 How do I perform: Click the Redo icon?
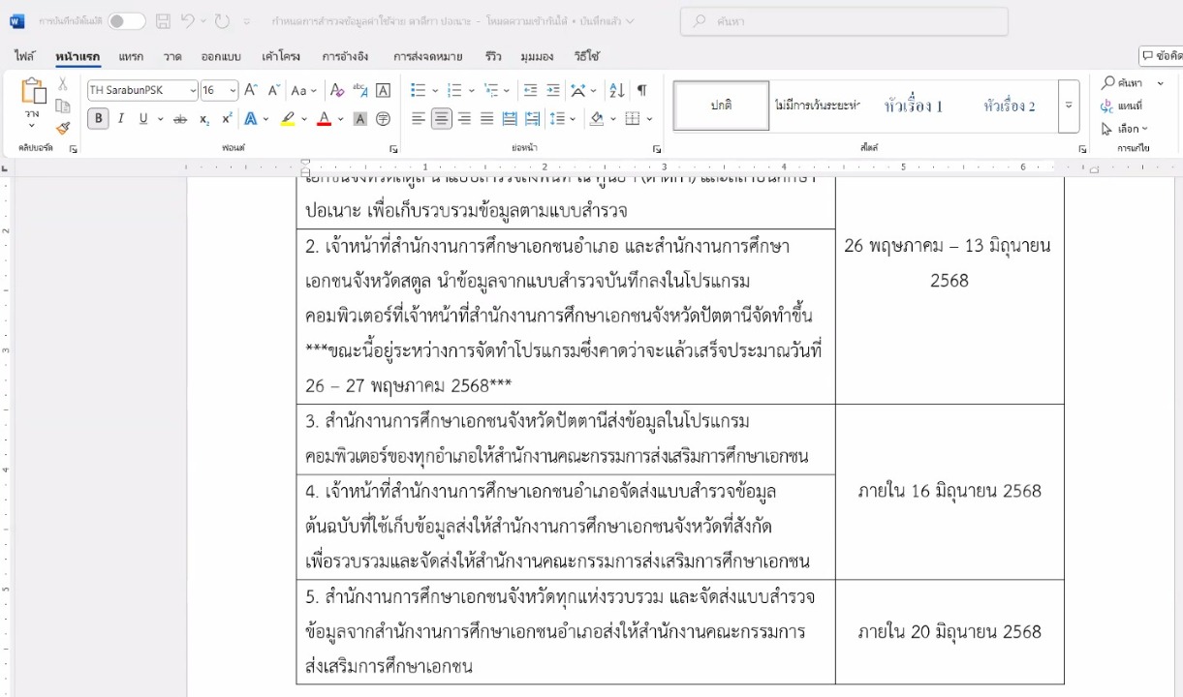(x=222, y=21)
